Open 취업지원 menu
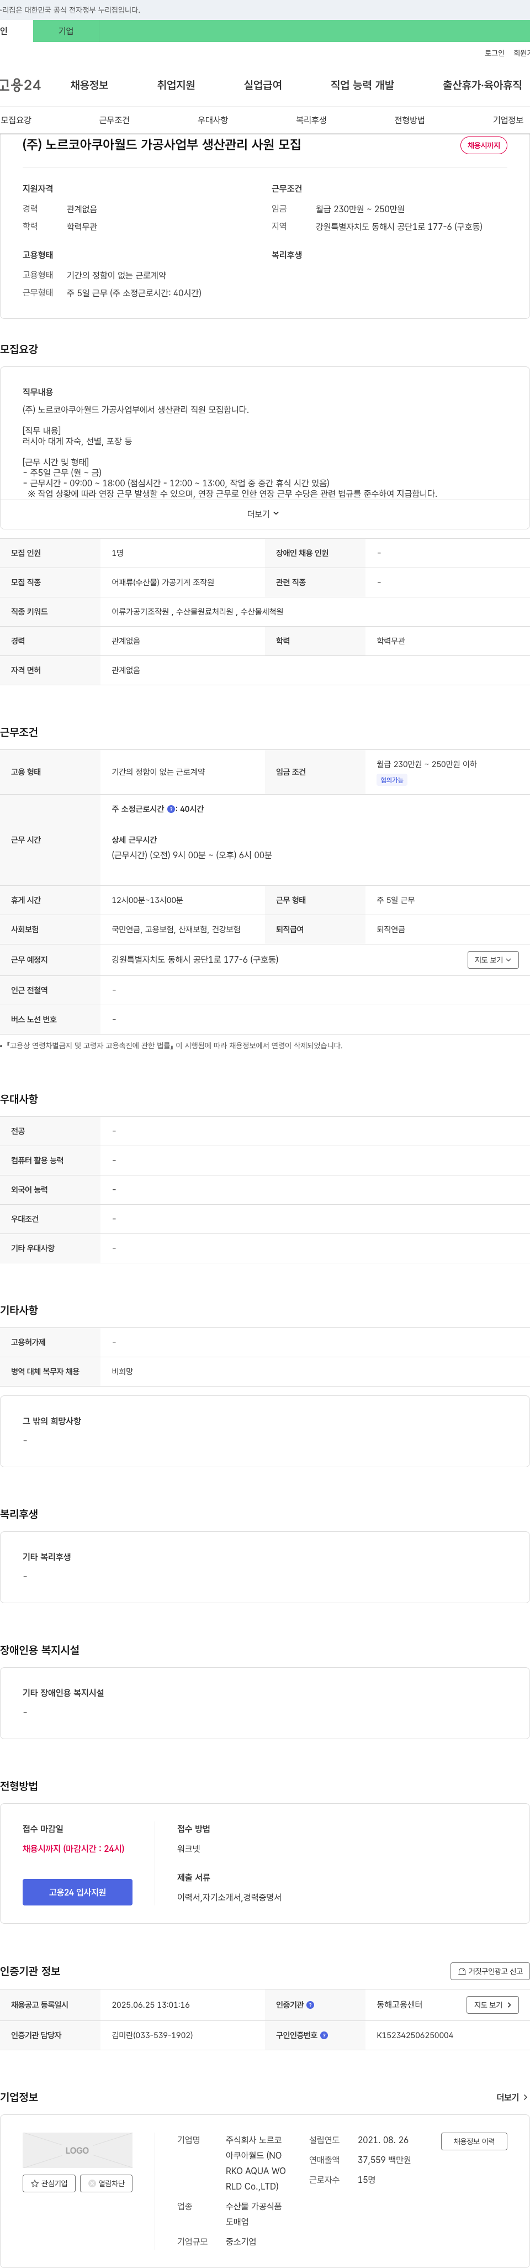 (x=176, y=86)
